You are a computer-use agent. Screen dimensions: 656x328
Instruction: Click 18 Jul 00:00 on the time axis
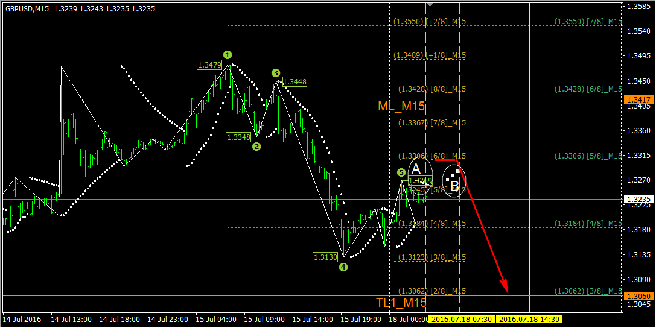409,320
